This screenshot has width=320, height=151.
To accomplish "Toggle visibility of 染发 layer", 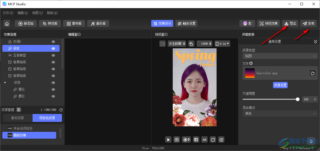I will tap(53, 49).
